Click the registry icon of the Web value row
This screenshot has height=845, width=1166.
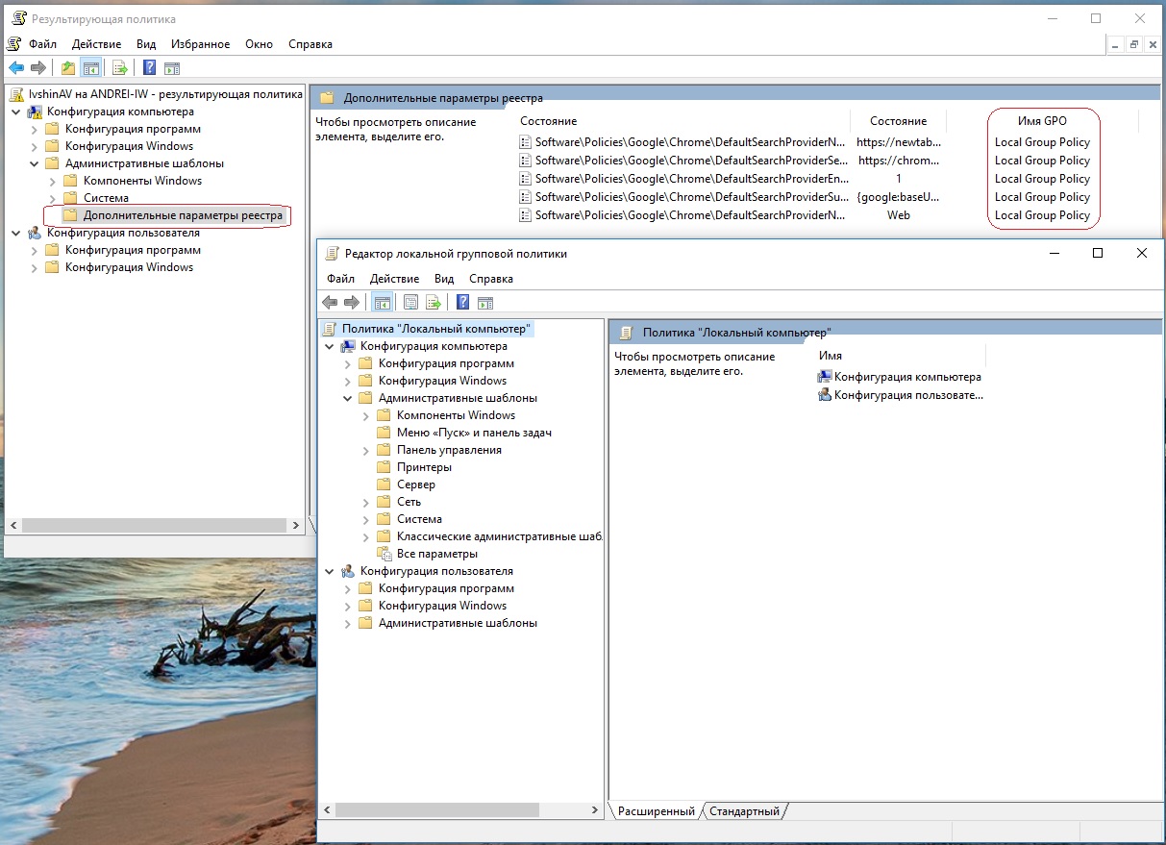[526, 215]
